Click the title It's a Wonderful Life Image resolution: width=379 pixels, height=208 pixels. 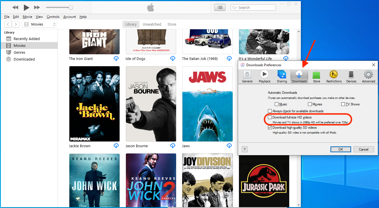[255, 59]
